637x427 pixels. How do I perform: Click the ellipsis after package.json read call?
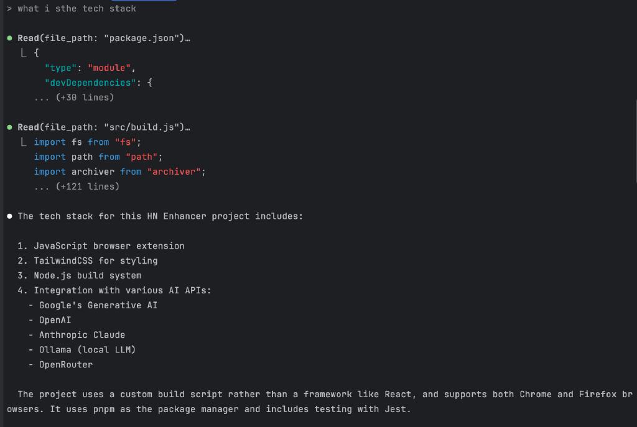[187, 40]
